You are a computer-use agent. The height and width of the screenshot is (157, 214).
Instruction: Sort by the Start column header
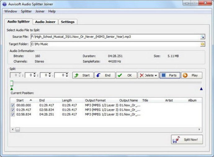(x=25, y=100)
